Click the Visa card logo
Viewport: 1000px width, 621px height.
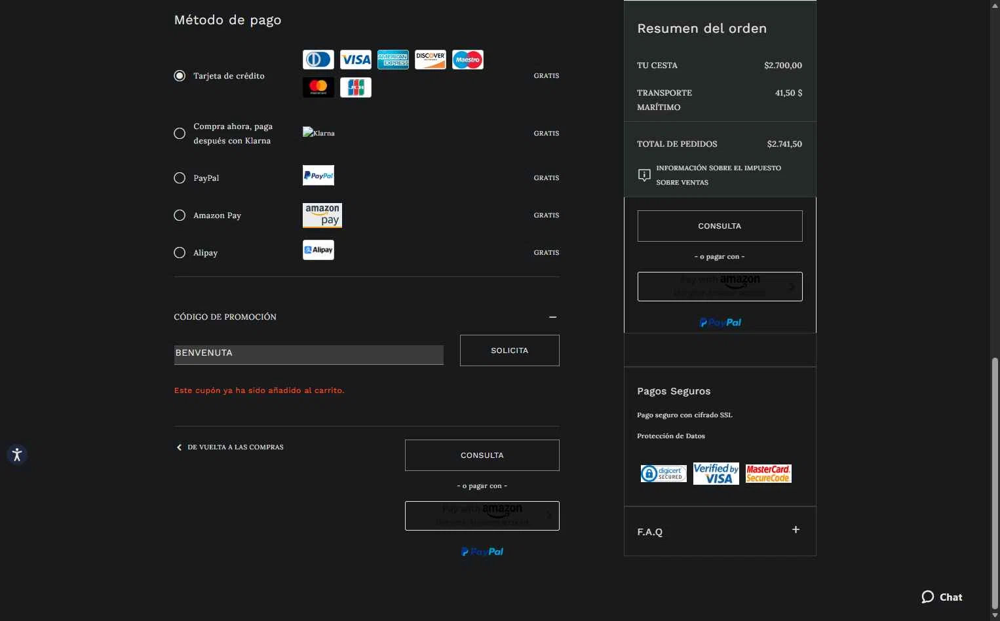[355, 60]
